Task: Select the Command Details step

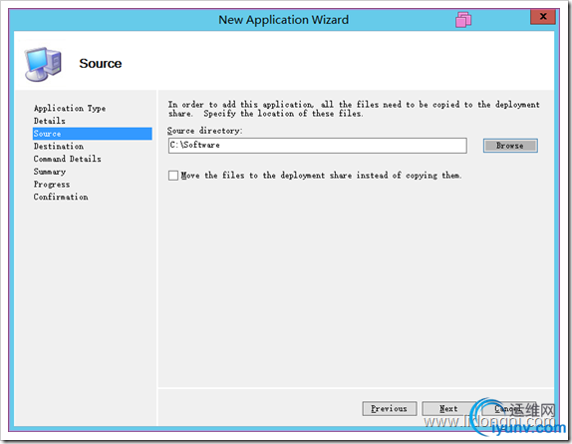Action: coord(67,159)
